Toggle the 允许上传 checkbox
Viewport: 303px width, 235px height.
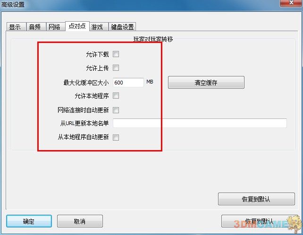click(116, 68)
